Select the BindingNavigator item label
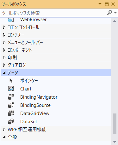 click(39, 97)
